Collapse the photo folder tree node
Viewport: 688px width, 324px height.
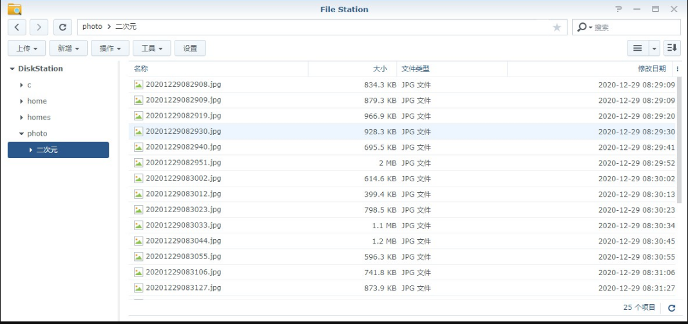(21, 134)
